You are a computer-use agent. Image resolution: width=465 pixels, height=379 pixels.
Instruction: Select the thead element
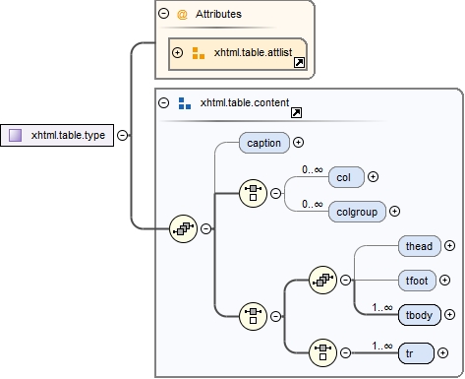click(420, 246)
